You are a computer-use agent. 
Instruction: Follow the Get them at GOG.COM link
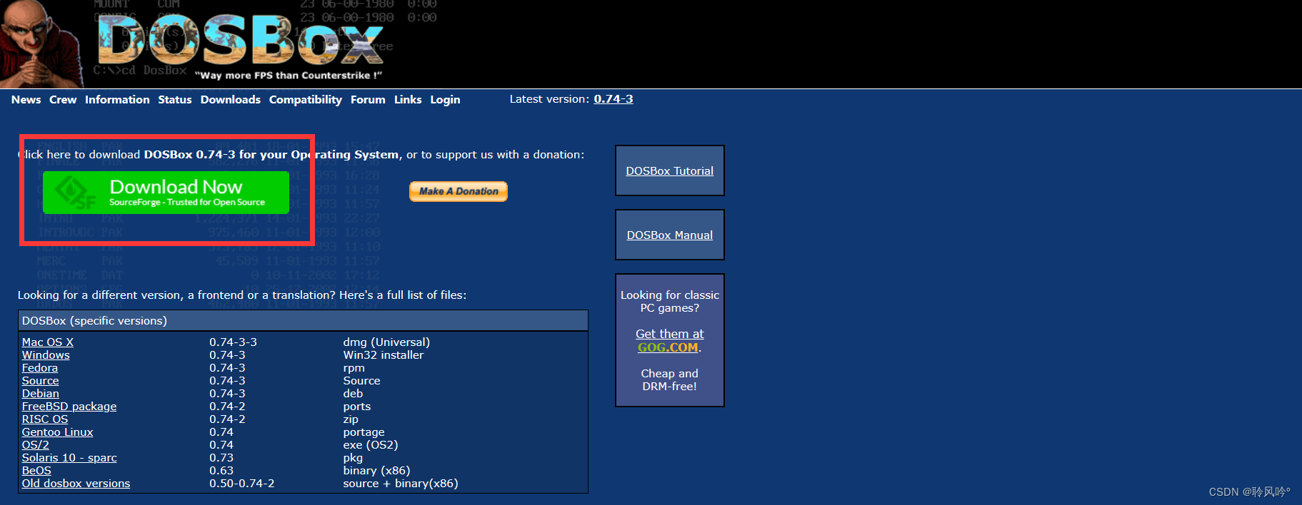(670, 341)
